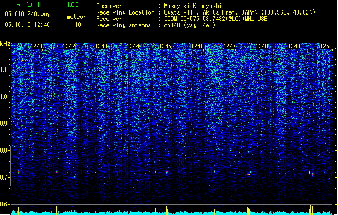
Task: Click the Observer field label
Action: click(x=109, y=6)
